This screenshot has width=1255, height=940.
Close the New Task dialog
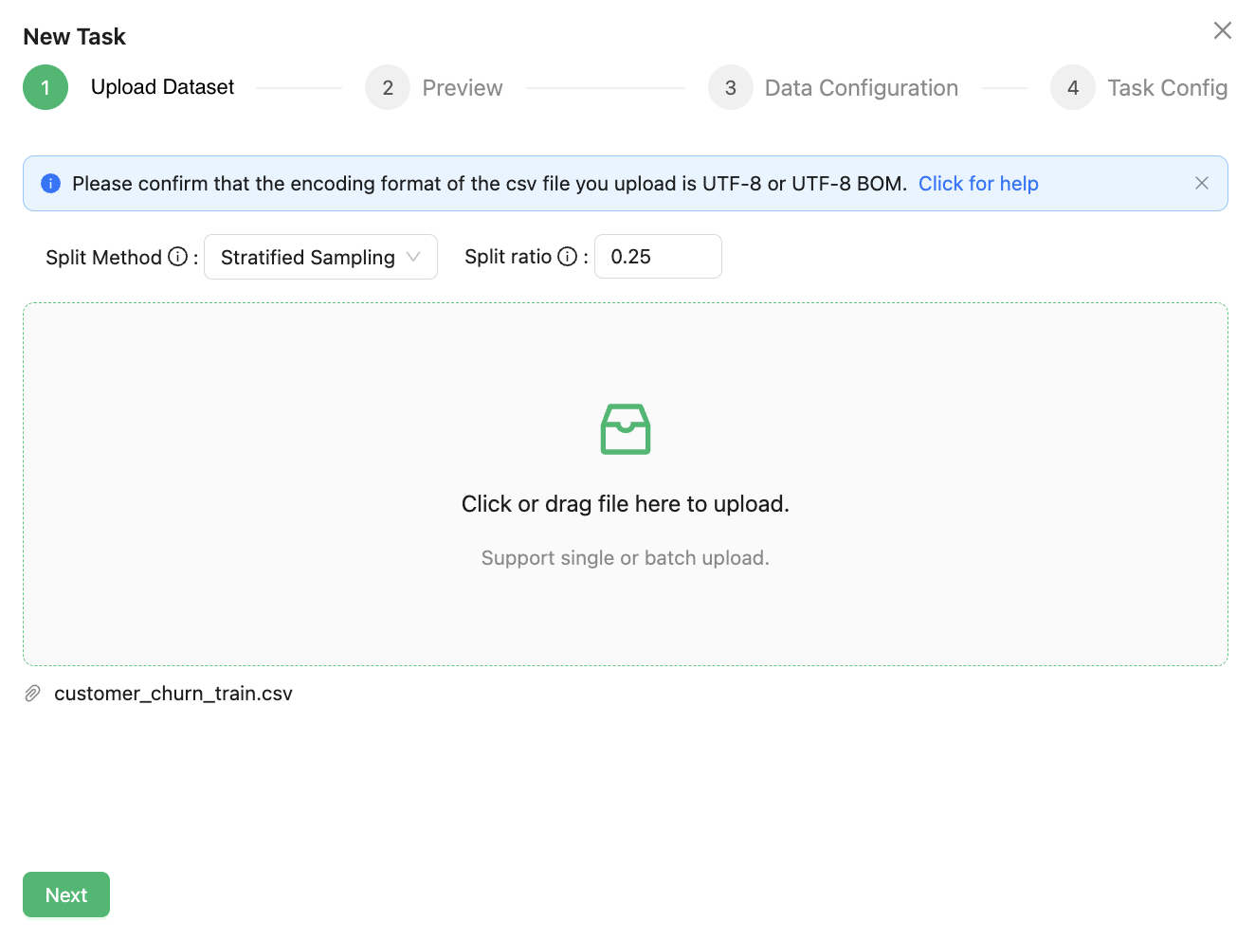(x=1222, y=30)
